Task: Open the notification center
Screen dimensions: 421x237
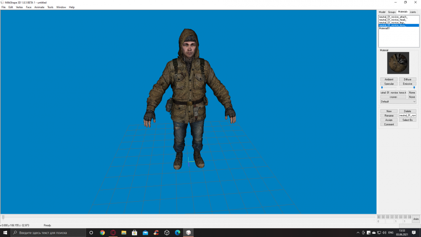Action: tap(414, 233)
